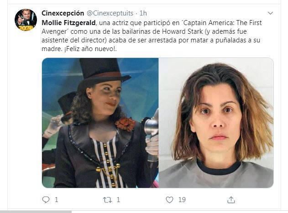Like the tweet with the heart icon
288x213 pixels.
pyautogui.click(x=169, y=200)
